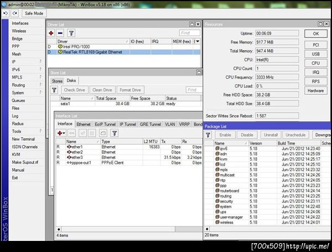Viewport: 332px width, 252px height.
Task: Click Enable button in Package List
Action: [225, 135]
